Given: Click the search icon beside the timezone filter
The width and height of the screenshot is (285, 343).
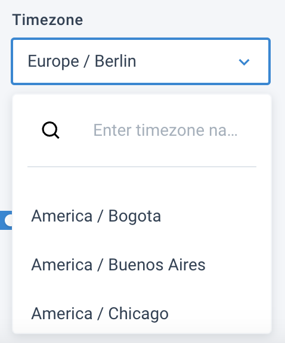Looking at the screenshot, I should 51,130.
